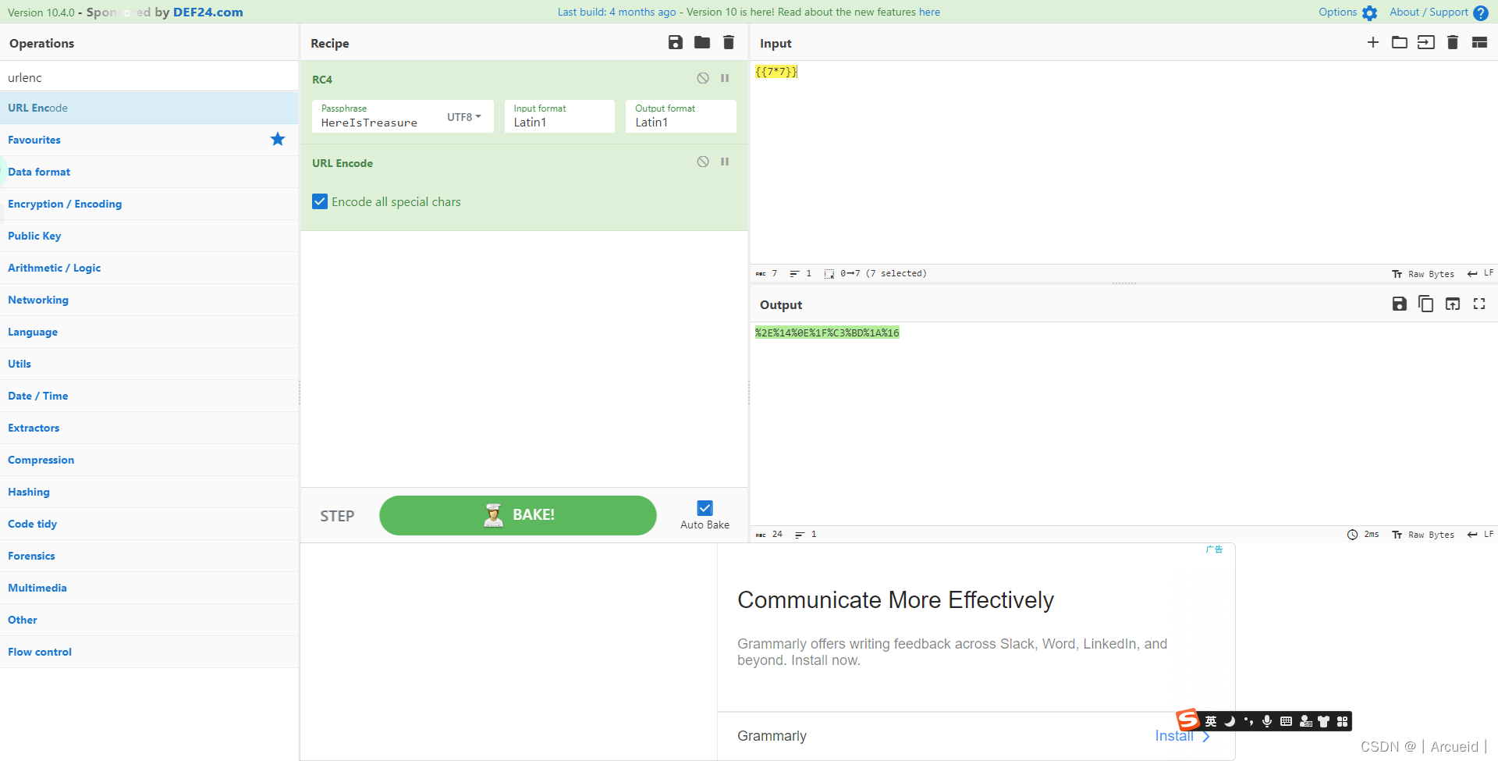Screen dimensions: 1498x761
Task: Expand the Multimedia category
Action: 149,588
